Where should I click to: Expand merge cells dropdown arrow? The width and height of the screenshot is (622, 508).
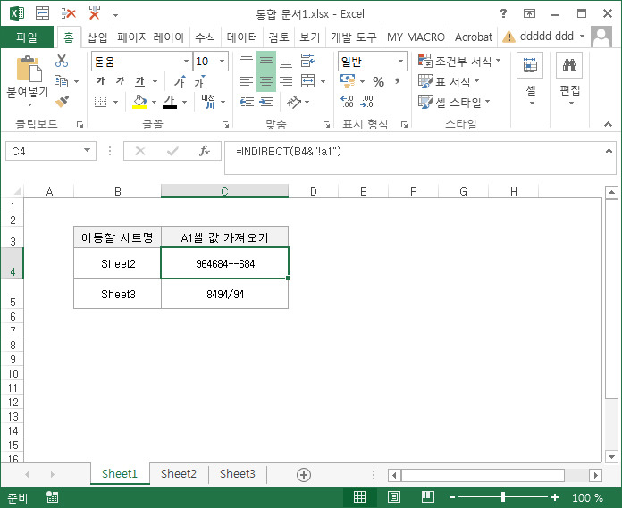point(323,81)
